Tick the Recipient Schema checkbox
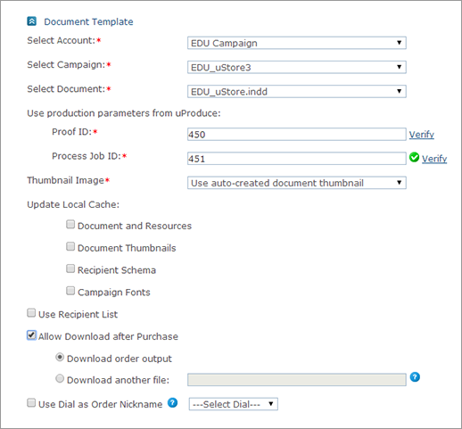Screen dimensions: 462x429 70,268
